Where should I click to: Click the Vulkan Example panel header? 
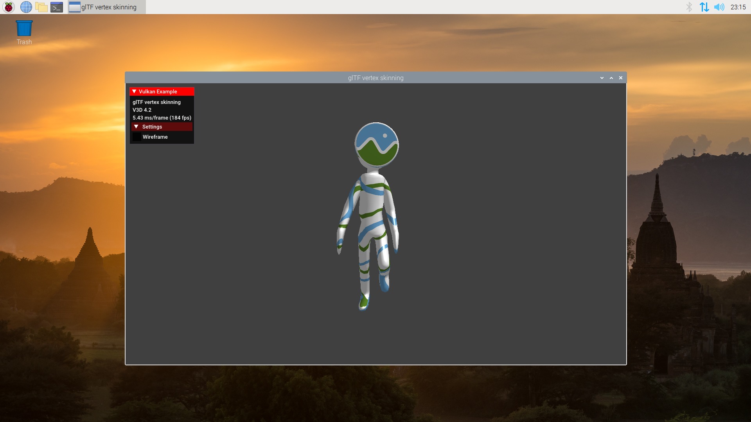point(162,91)
